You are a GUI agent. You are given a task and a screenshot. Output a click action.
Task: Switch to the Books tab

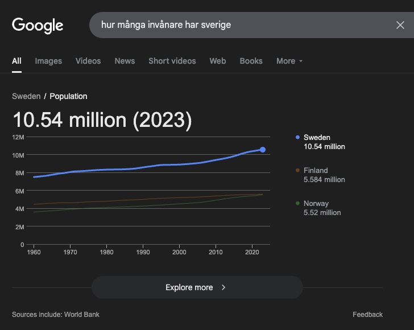click(251, 61)
